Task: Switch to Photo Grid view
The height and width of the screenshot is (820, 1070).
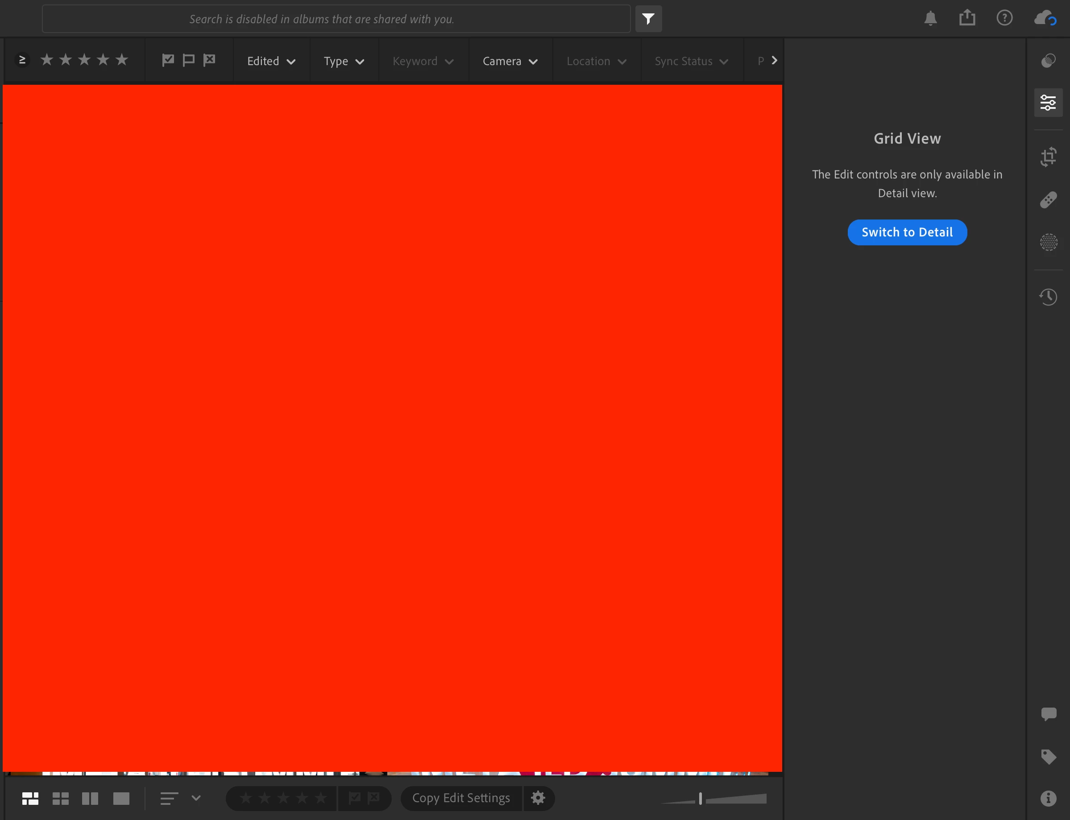Action: [30, 799]
